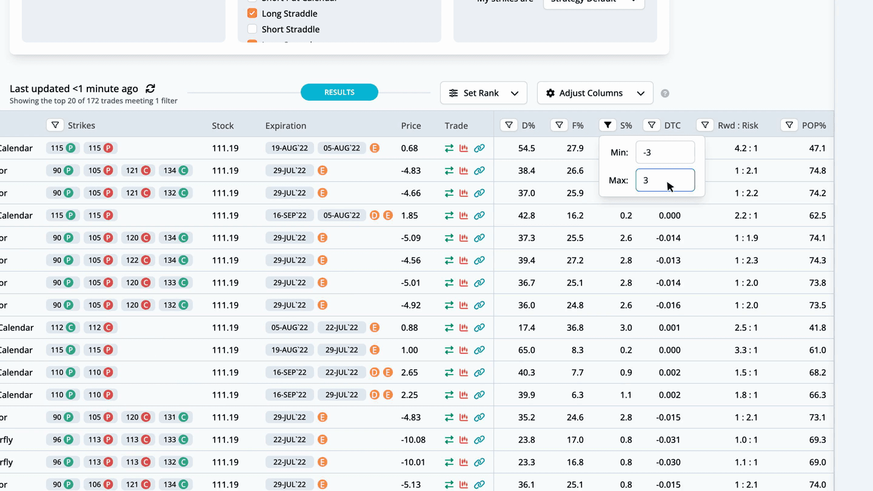Click swap arrows icon in 0.88 price row
This screenshot has width=873, height=491.
449,328
